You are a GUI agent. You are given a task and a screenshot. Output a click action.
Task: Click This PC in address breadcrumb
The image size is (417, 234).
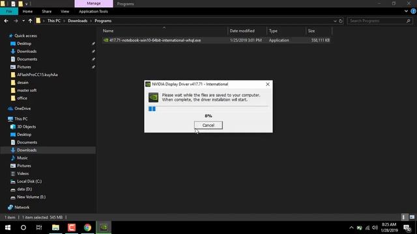tap(54, 21)
